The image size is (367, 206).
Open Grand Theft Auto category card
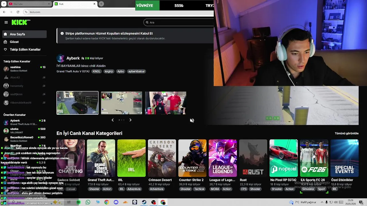pos(101,158)
